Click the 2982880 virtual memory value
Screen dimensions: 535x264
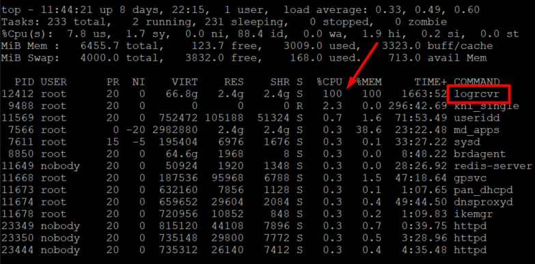(175, 130)
